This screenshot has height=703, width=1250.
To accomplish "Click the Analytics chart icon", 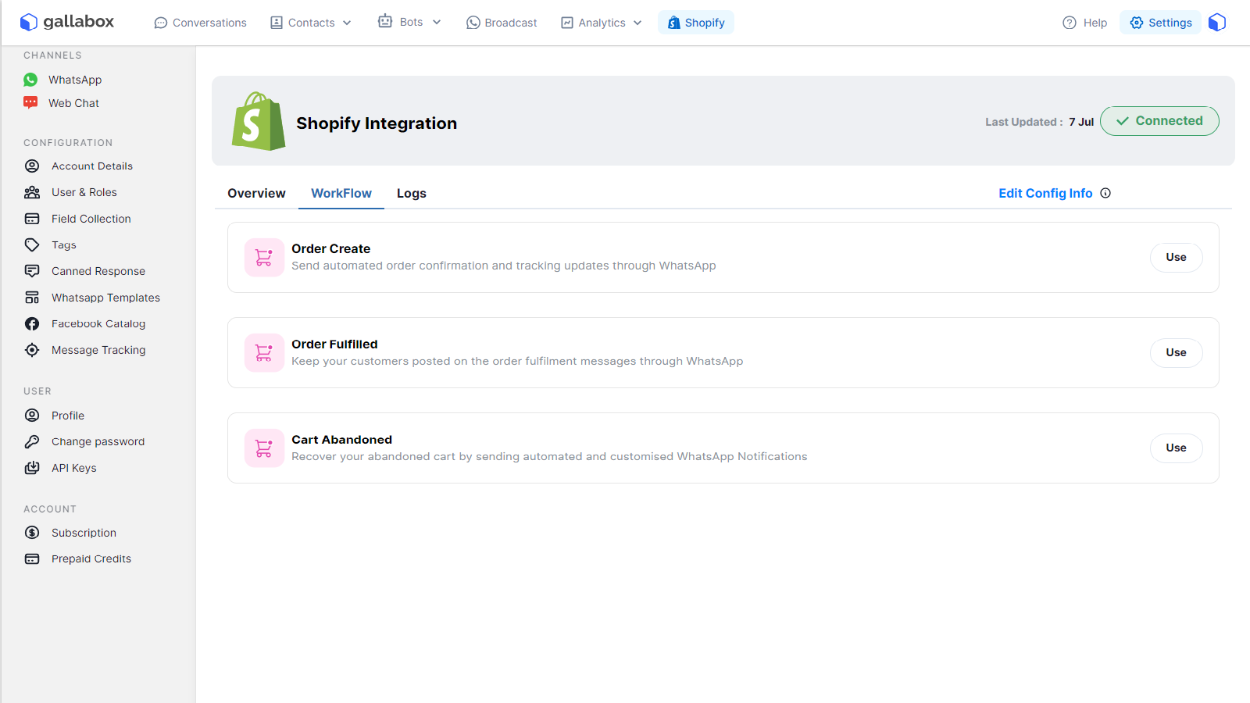I will click(x=567, y=23).
